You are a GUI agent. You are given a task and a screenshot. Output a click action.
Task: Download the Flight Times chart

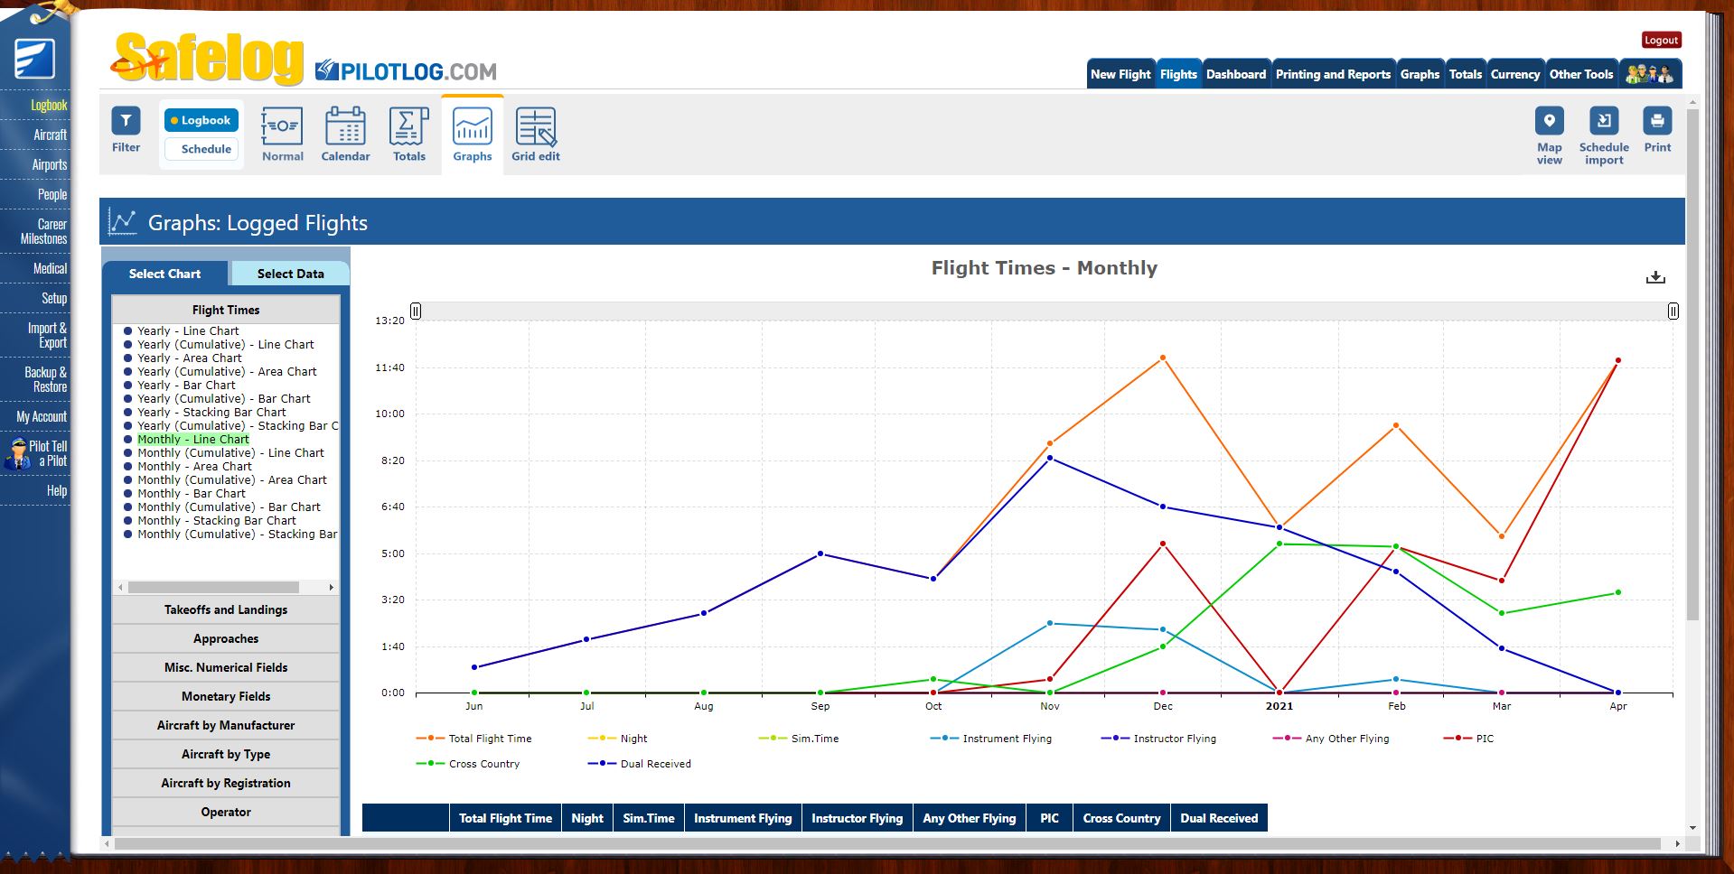[1656, 277]
